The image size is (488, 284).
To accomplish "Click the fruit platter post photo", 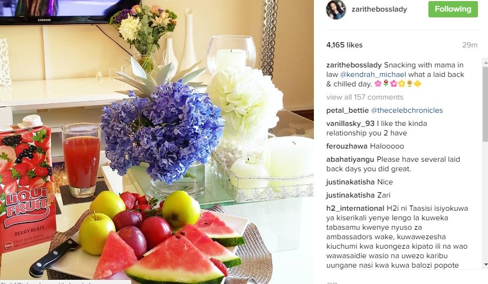I will (x=157, y=142).
